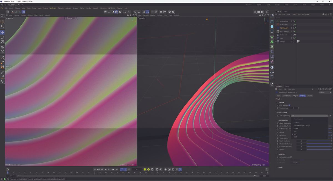The image size is (333, 181).
Task: Collapse the SHADOW section in Details
Action: point(277,102)
